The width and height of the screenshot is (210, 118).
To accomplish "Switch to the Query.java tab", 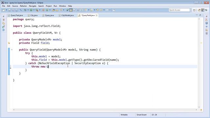I will pos(48,15).
